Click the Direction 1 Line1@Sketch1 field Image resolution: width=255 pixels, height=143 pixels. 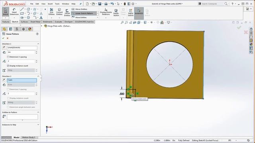(x=22, y=48)
